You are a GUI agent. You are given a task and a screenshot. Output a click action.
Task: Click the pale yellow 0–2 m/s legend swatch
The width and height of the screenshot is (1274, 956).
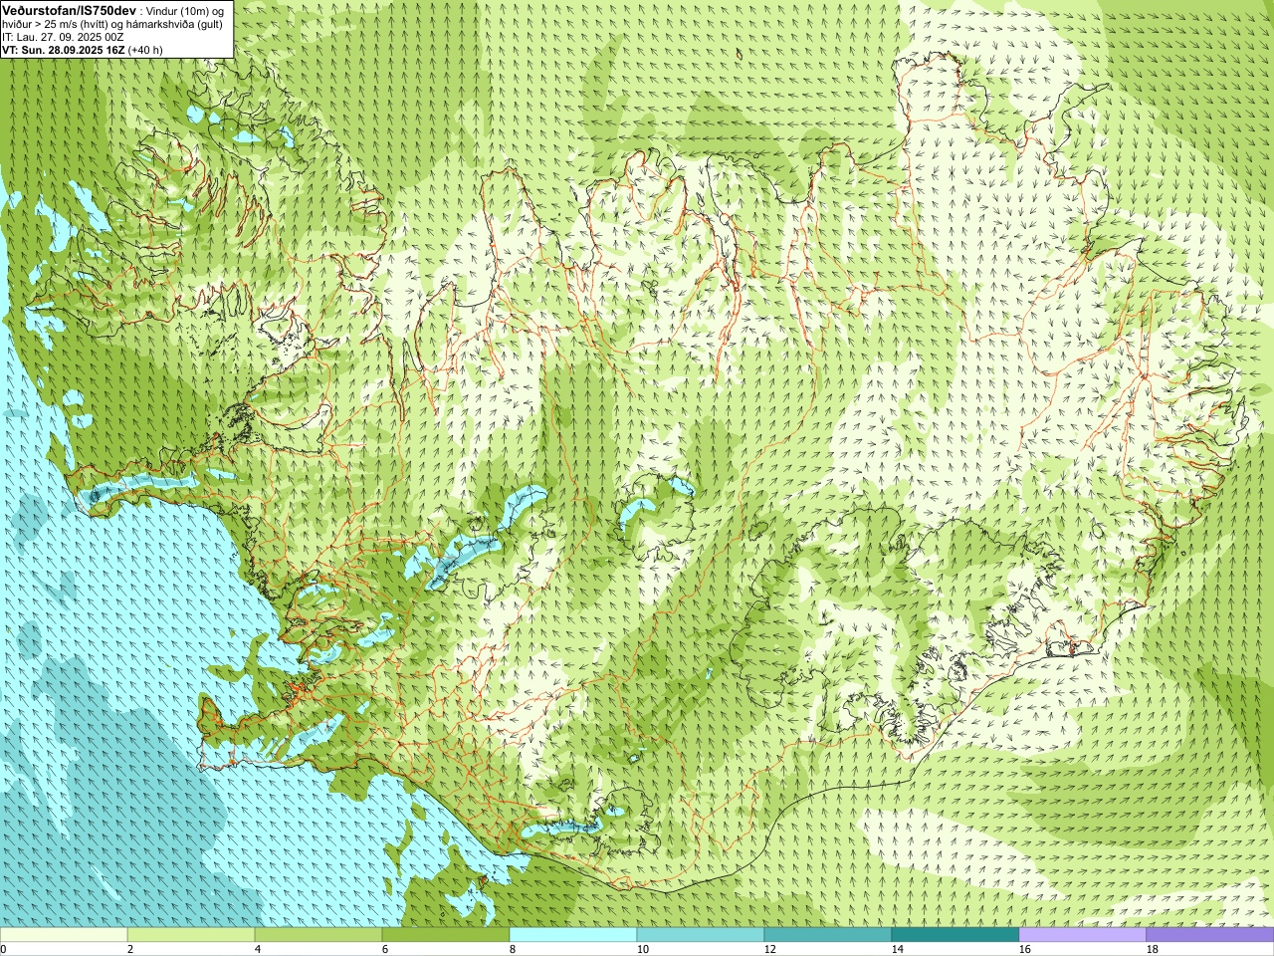coord(64,935)
